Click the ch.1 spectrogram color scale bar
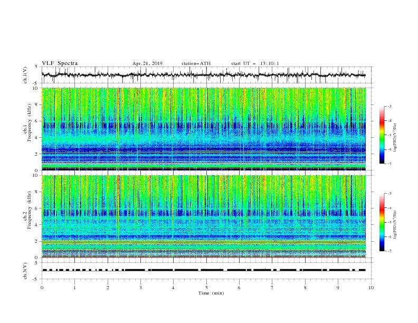Image resolution: width=418 pixels, height=323 pixels. point(382,135)
